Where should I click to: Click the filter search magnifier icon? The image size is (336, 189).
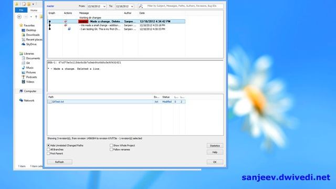pos(141,6)
